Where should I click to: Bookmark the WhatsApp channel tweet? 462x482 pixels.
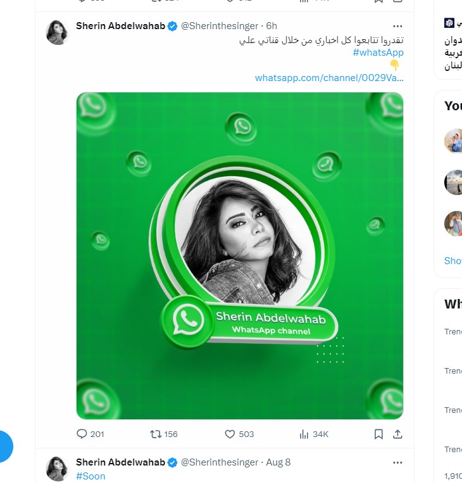tap(378, 434)
